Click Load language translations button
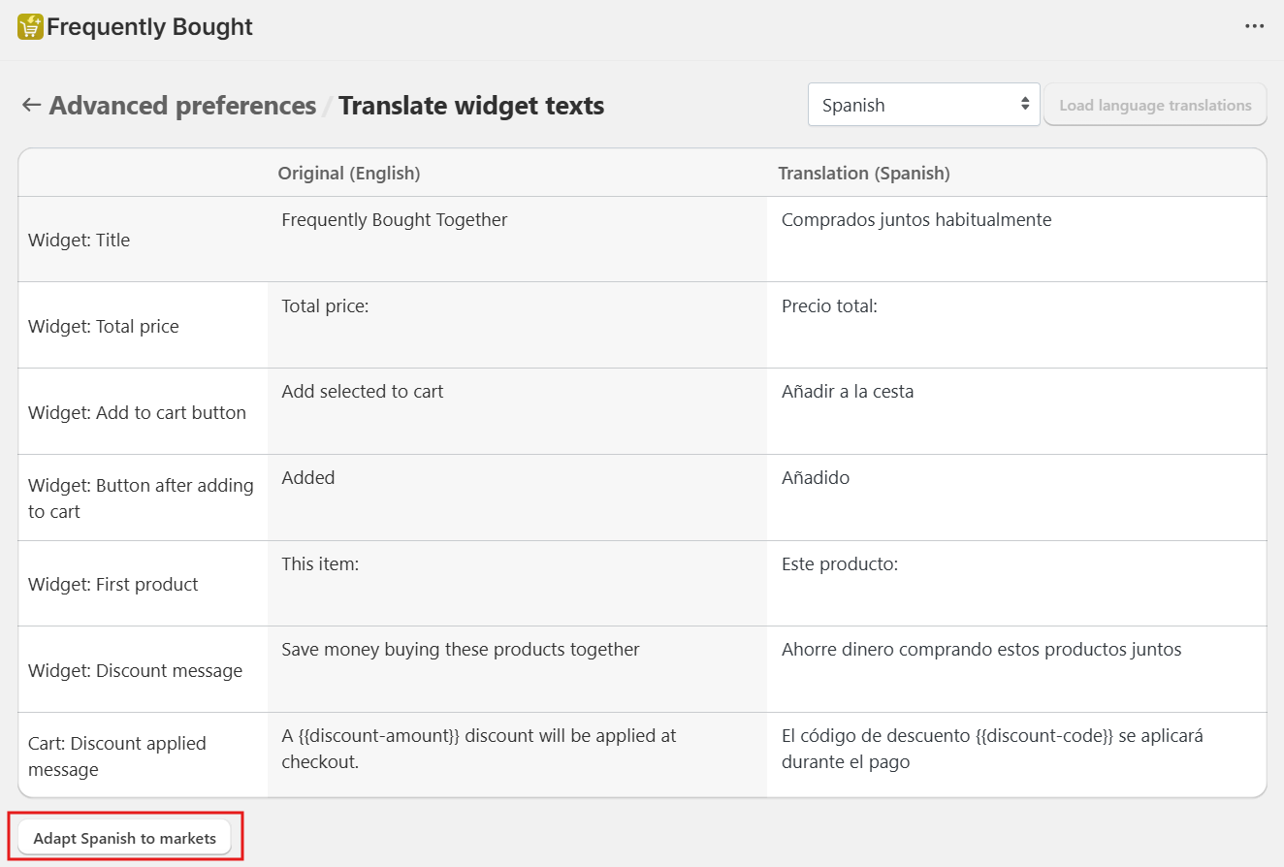Image resolution: width=1284 pixels, height=867 pixels. click(x=1155, y=105)
